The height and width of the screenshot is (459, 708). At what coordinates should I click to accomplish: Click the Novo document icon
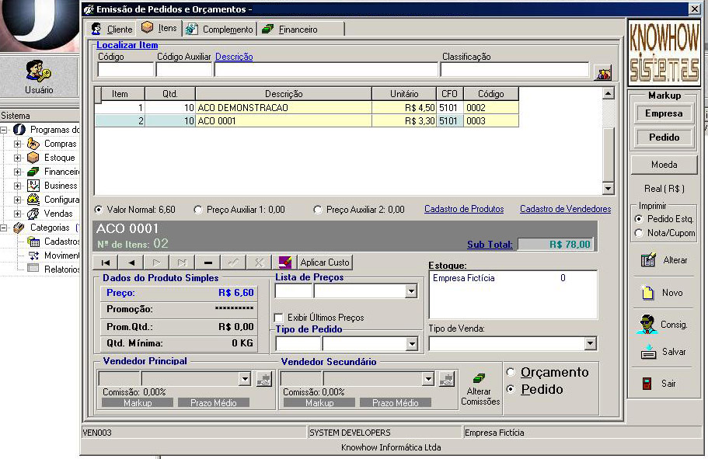(x=649, y=293)
